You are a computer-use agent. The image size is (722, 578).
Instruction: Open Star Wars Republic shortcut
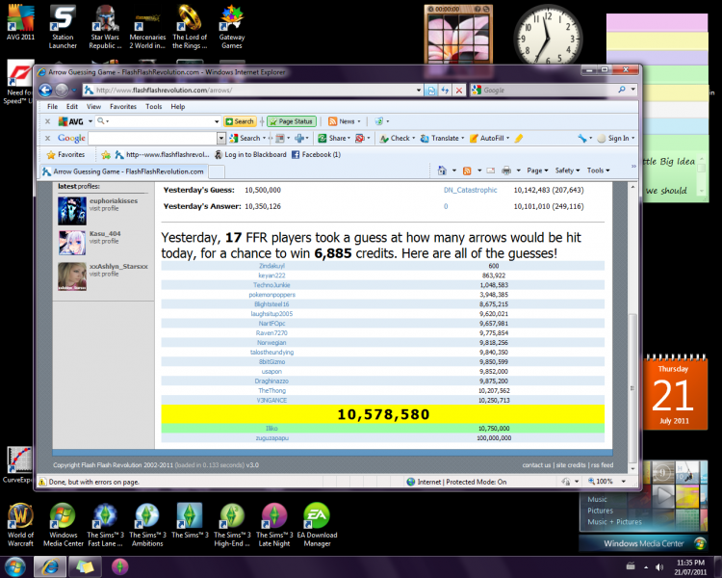[x=105, y=27]
